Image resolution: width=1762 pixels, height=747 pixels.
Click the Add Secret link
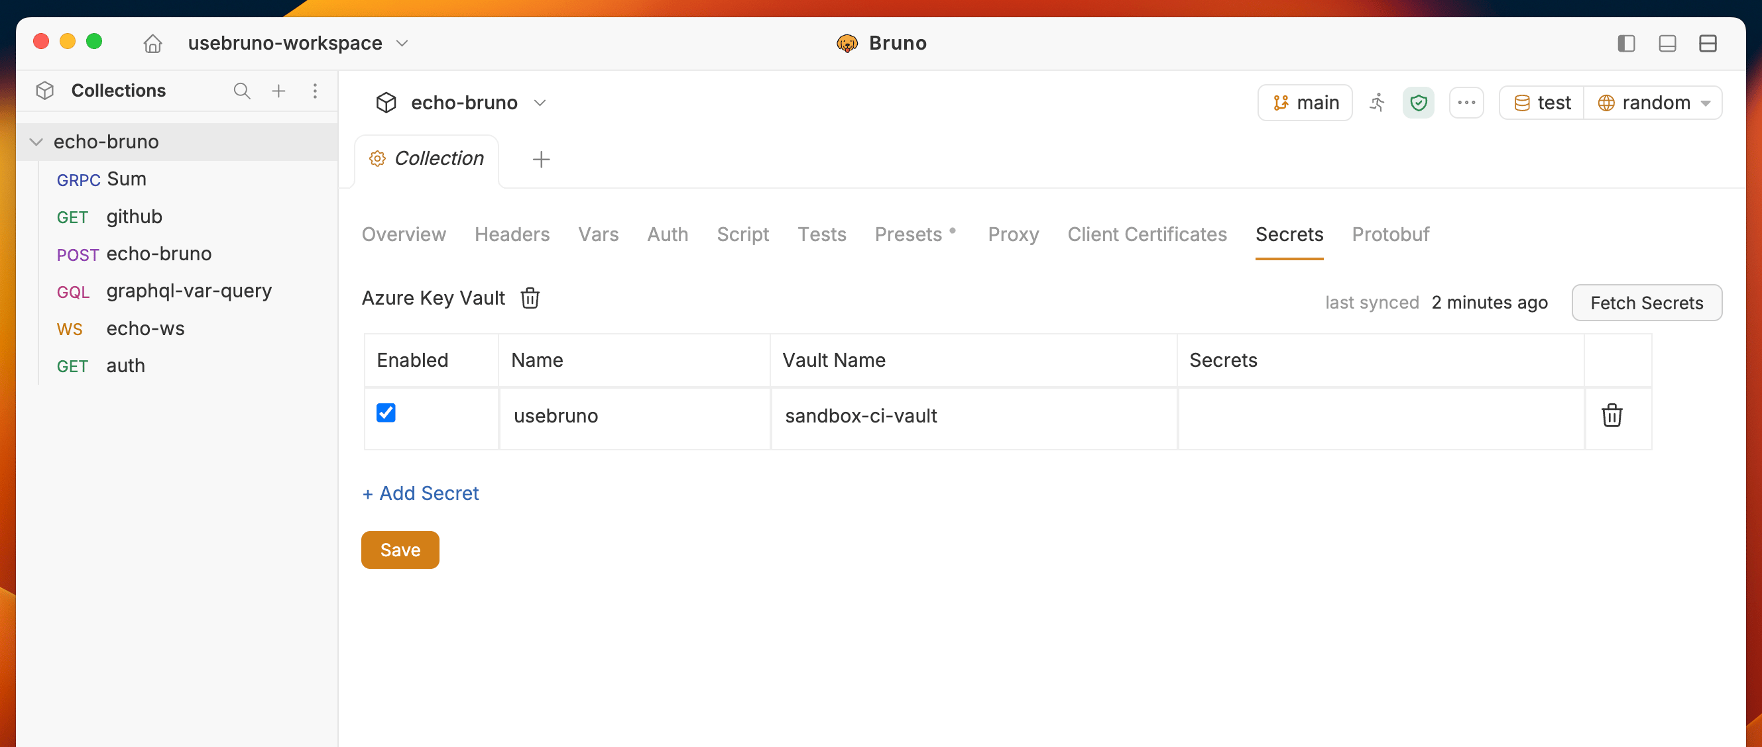click(x=420, y=493)
